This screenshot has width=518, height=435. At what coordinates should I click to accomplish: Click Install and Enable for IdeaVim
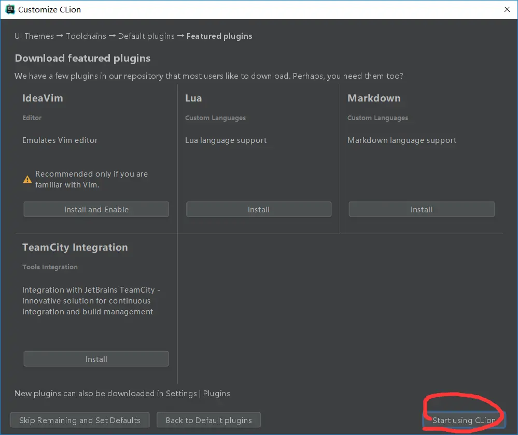[96, 210]
